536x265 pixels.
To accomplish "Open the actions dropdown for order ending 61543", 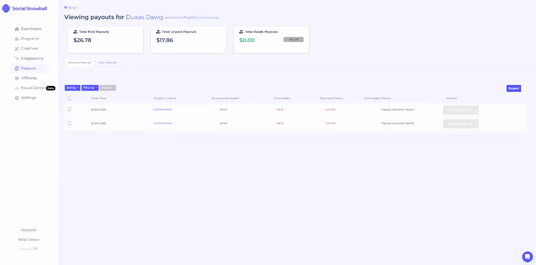I will [461, 124].
